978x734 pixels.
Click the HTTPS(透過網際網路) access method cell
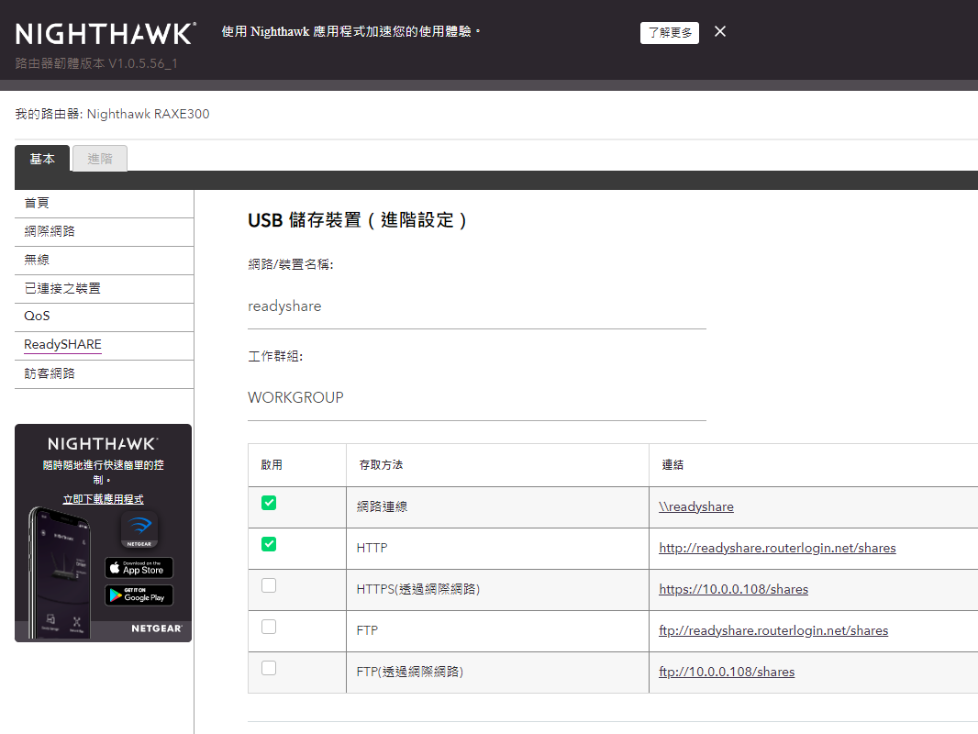[497, 589]
